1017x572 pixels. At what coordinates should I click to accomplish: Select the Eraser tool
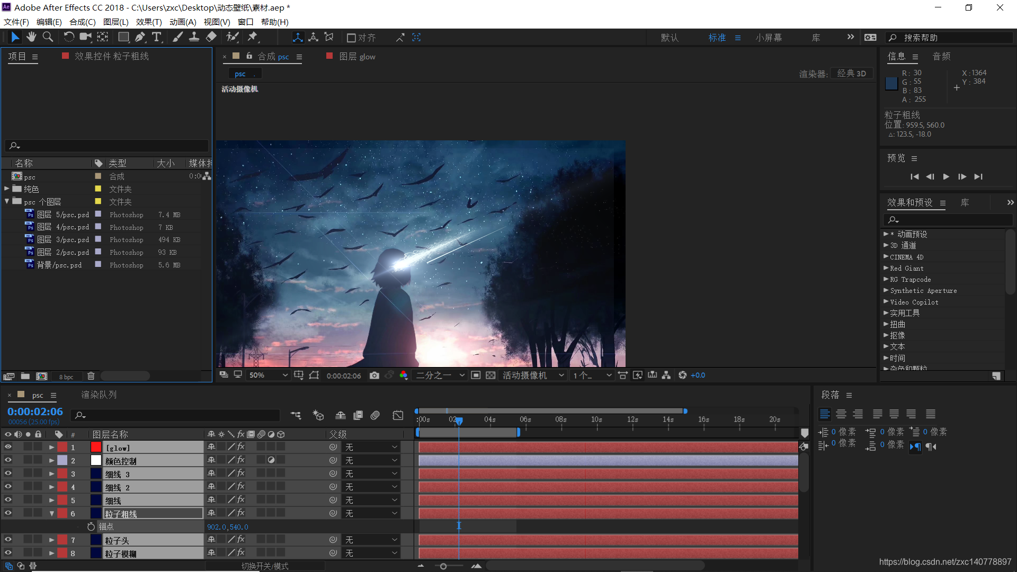point(211,37)
